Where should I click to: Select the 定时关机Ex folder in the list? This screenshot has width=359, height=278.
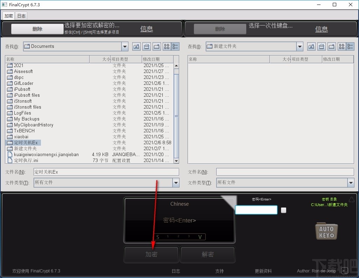[x=26, y=142]
